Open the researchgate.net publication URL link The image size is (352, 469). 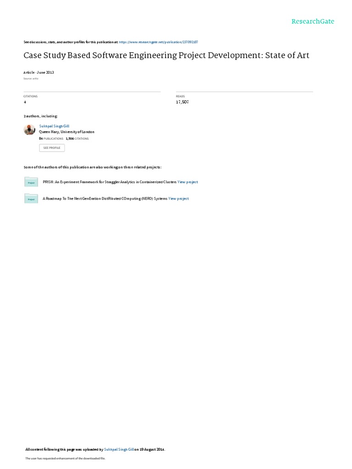point(158,42)
